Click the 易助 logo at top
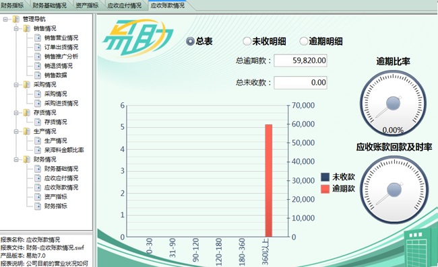Image resolution: width=438 pixels, height=267 pixels. [x=137, y=37]
